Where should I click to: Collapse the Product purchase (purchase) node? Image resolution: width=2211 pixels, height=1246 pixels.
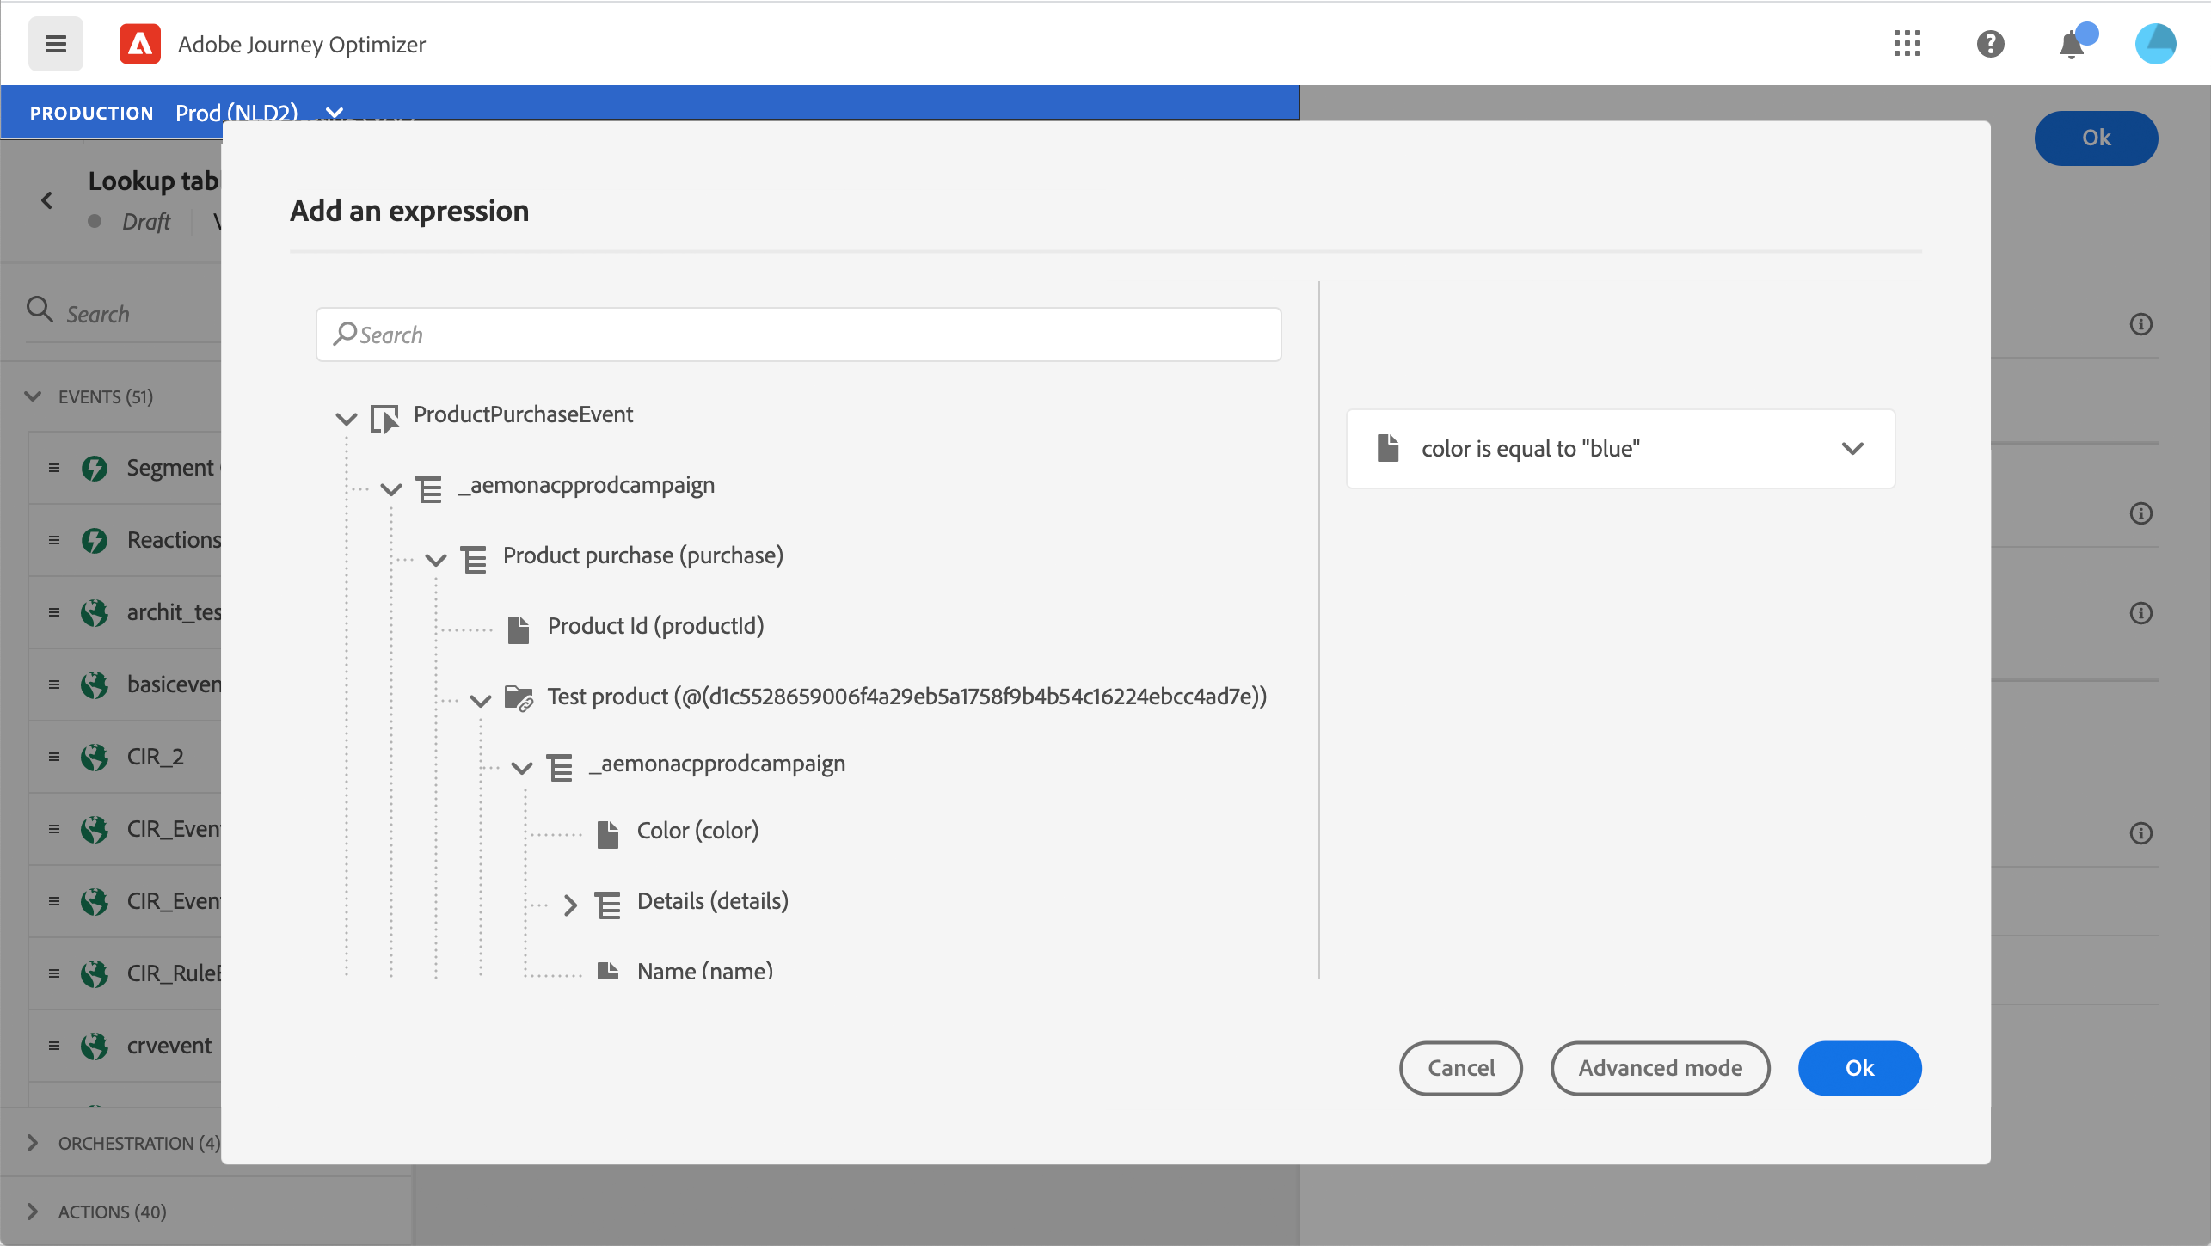pos(436,560)
